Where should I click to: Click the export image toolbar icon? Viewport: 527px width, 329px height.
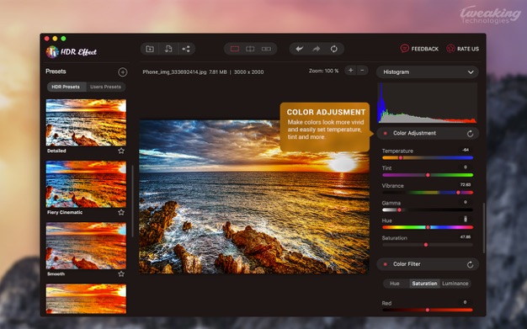click(x=168, y=49)
